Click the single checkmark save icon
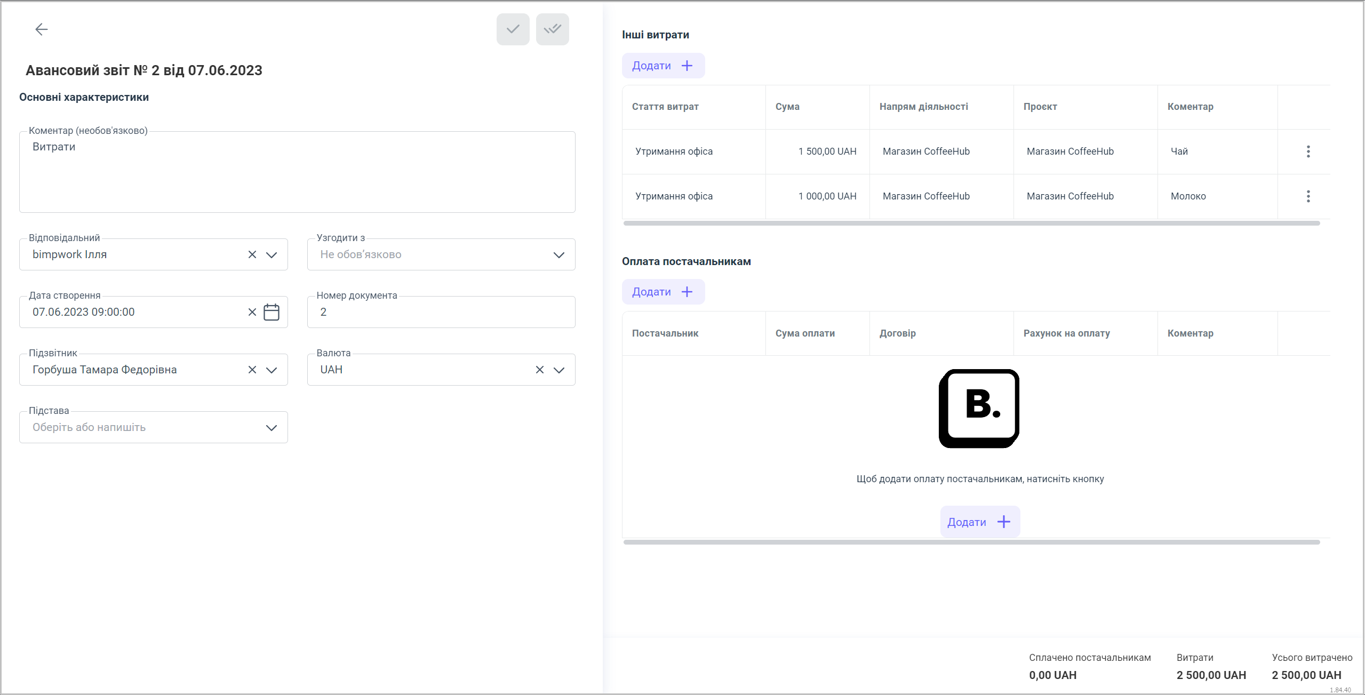The width and height of the screenshot is (1365, 695). 513,29
